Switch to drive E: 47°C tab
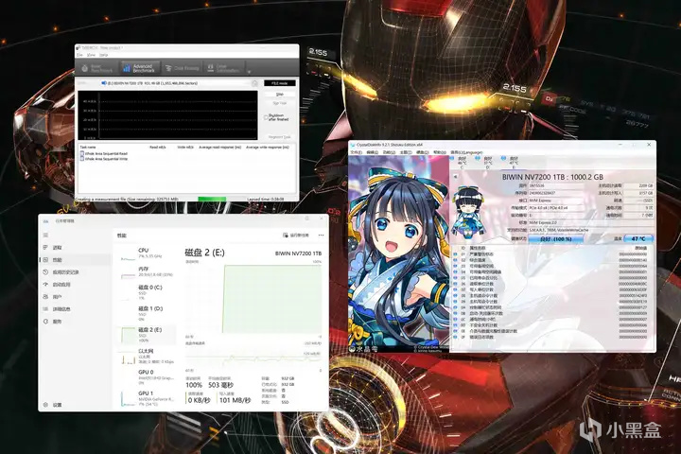Image resolution: width=681 pixels, height=454 pixels. click(x=512, y=162)
